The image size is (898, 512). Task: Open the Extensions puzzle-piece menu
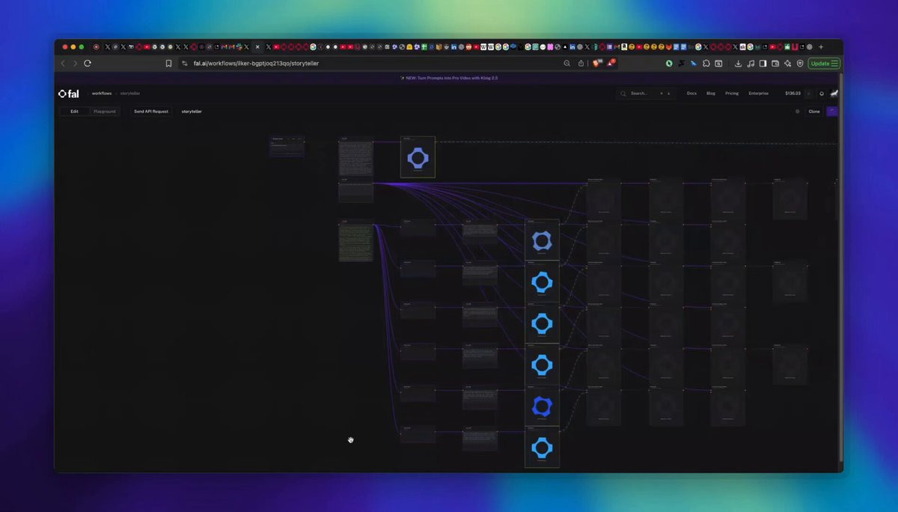[x=706, y=64]
